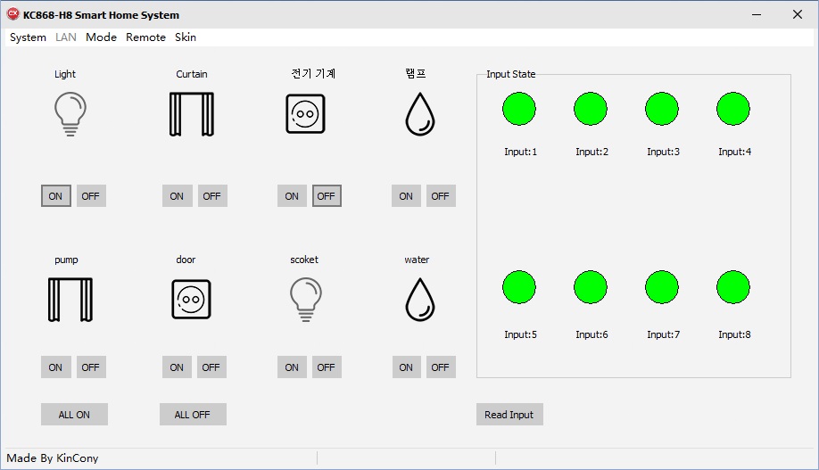
Task: Switch the Curtain ON
Action: click(x=177, y=196)
